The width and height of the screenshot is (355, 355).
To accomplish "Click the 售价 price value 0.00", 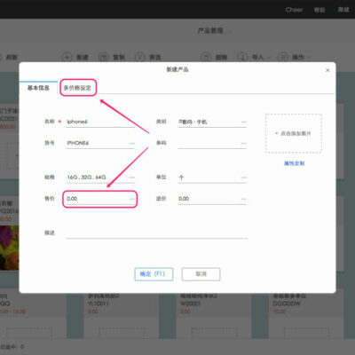I will point(72,199).
